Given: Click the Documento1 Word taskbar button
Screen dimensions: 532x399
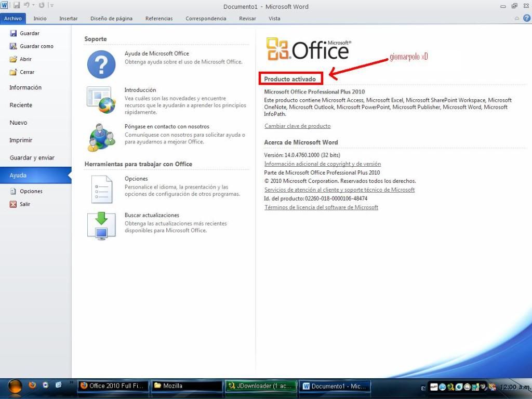Looking at the screenshot, I should [335, 386].
